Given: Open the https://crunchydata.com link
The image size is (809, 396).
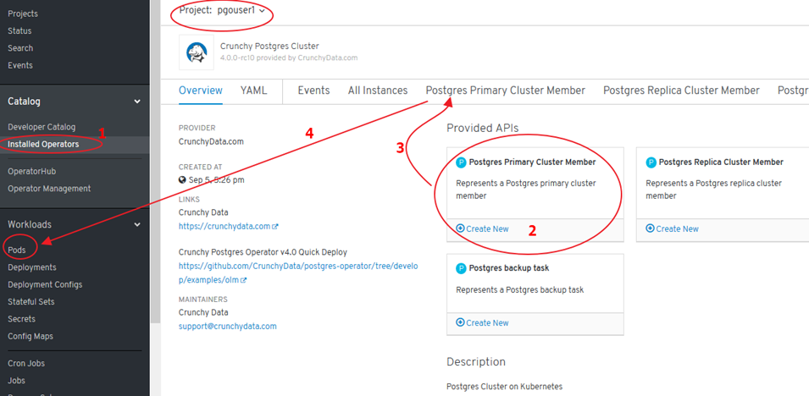Looking at the screenshot, I should (x=224, y=227).
